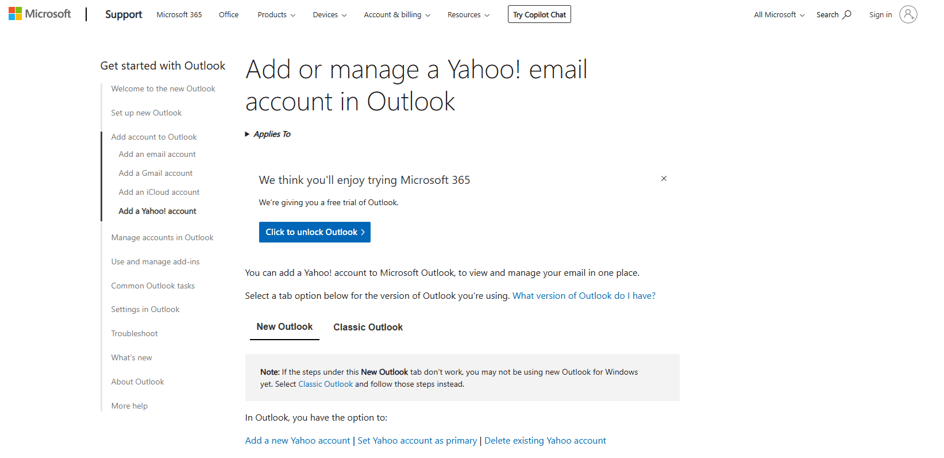Open What version of Outlook link
The height and width of the screenshot is (458, 944).
pos(583,296)
